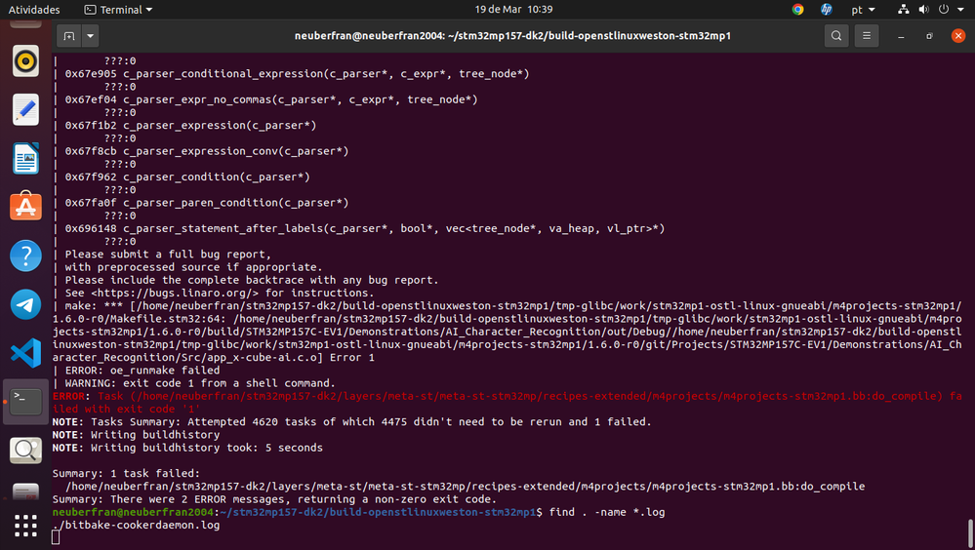The height and width of the screenshot is (550, 975).
Task: Click the HP tray icon
Action: 827,10
